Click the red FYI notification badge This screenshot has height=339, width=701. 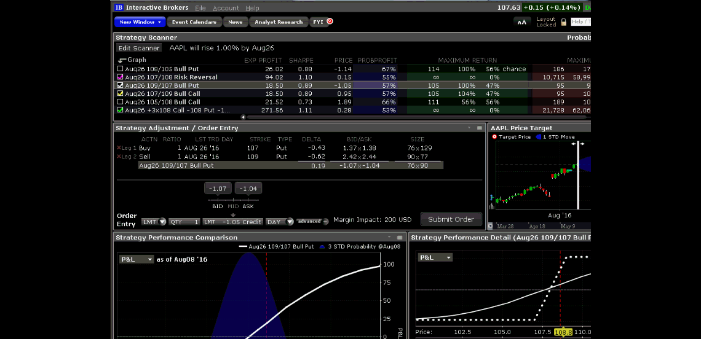(x=330, y=21)
